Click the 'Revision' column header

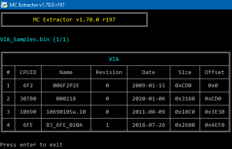pyautogui.click(x=109, y=72)
